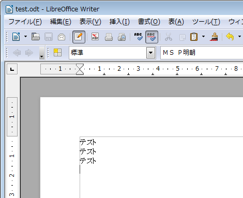243x198 pixels.
Task: Click the New document icon
Action: click(x=16, y=37)
